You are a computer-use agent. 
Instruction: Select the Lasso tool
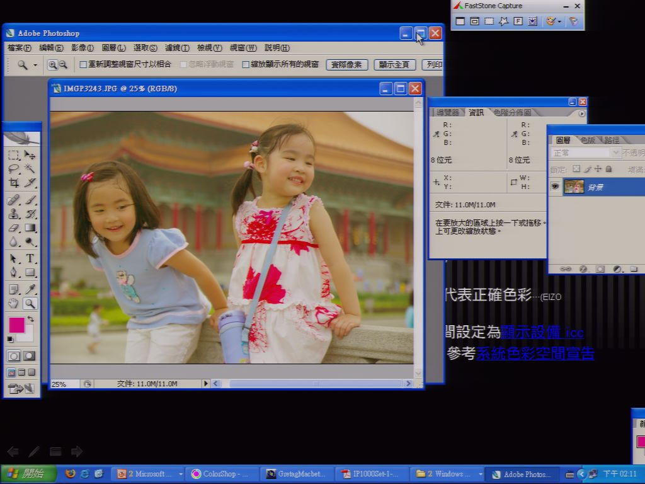(x=14, y=169)
